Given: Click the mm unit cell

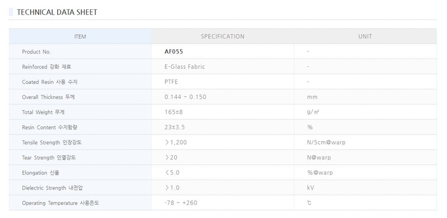Looking at the screenshot, I should (312, 97).
